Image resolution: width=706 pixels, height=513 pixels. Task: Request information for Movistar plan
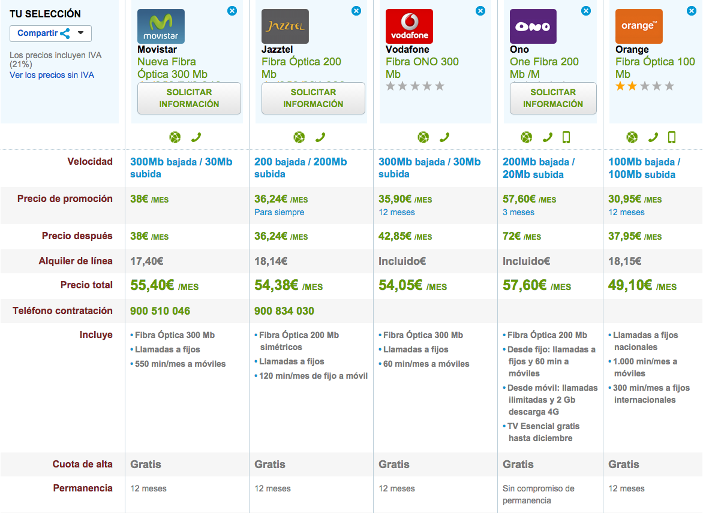pos(189,98)
